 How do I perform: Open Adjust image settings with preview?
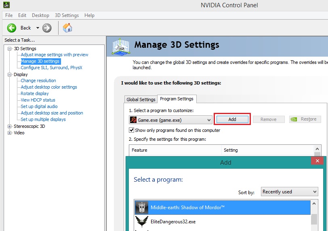pos(55,55)
